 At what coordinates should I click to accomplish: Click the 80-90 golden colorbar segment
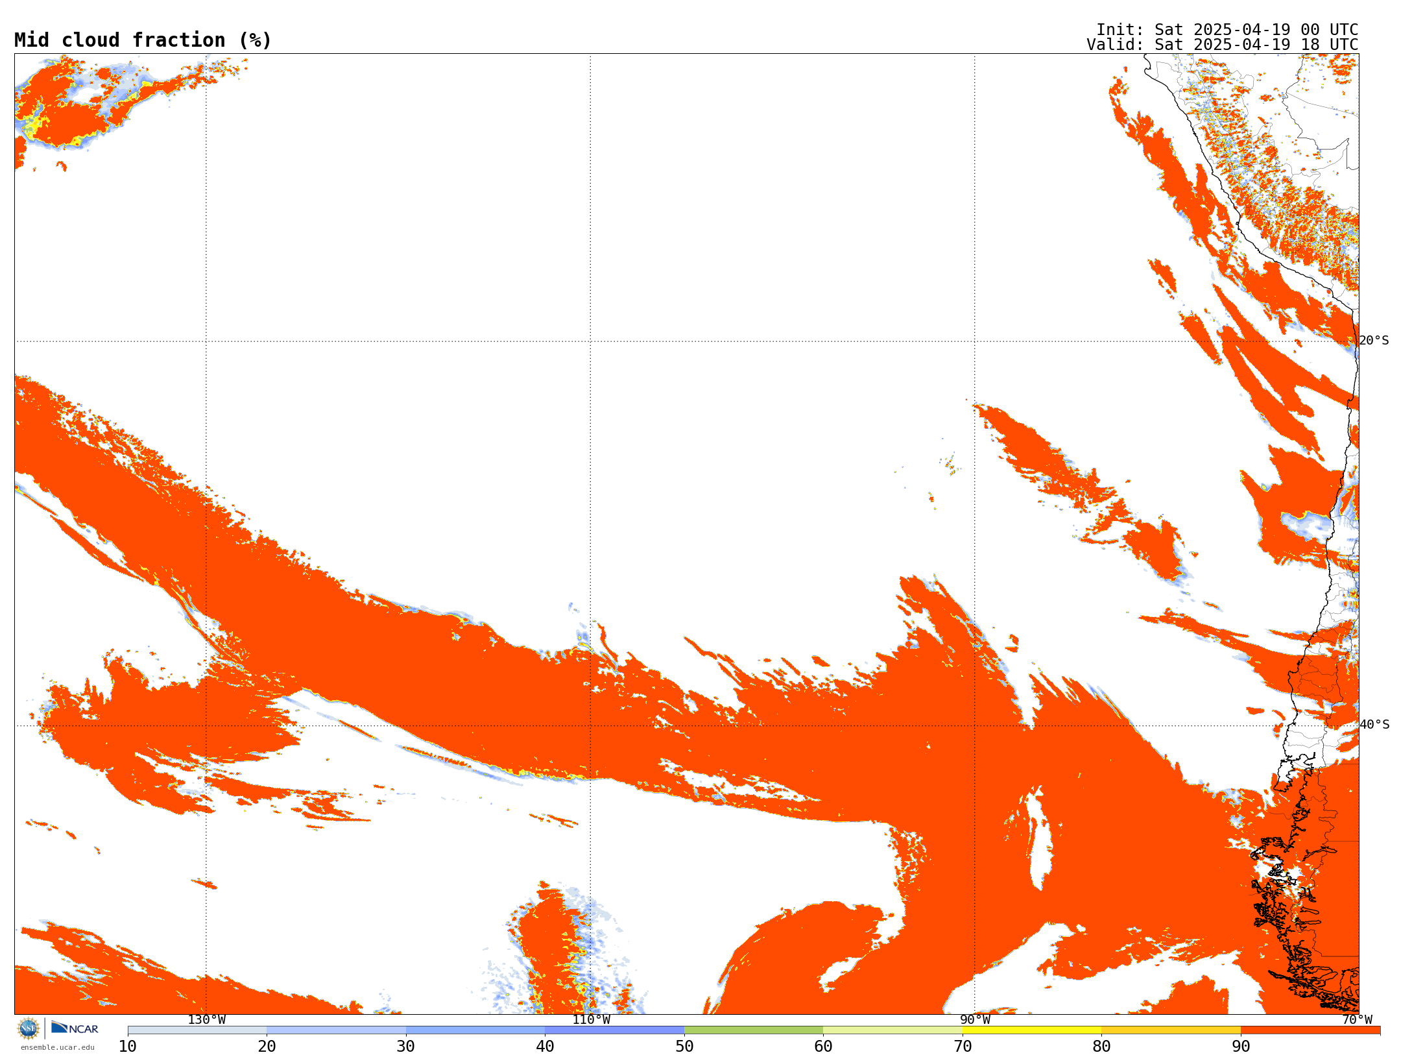(1171, 1030)
